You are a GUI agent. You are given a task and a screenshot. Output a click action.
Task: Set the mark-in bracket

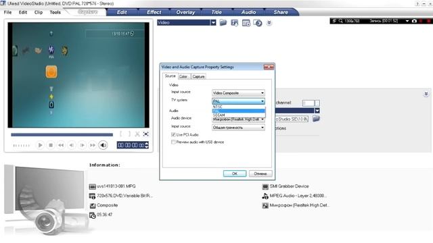(x=121, y=134)
